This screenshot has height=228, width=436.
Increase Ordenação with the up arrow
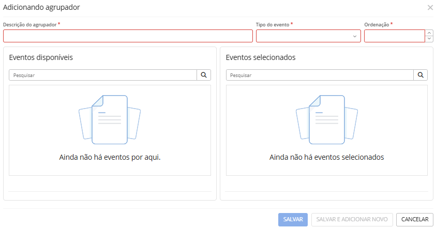429,33
